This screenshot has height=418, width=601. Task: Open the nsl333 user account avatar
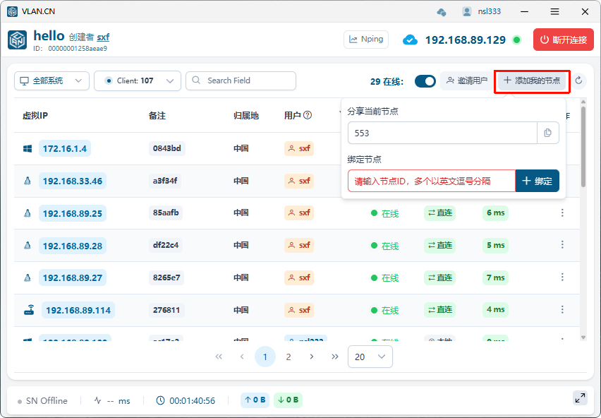(466, 11)
